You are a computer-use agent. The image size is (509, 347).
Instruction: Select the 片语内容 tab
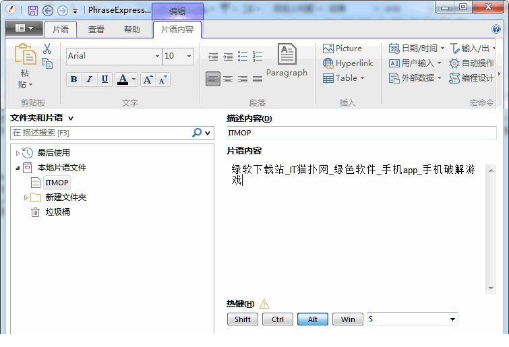coord(177,30)
